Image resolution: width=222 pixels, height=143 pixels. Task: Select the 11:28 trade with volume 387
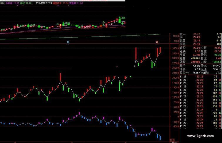200,93
